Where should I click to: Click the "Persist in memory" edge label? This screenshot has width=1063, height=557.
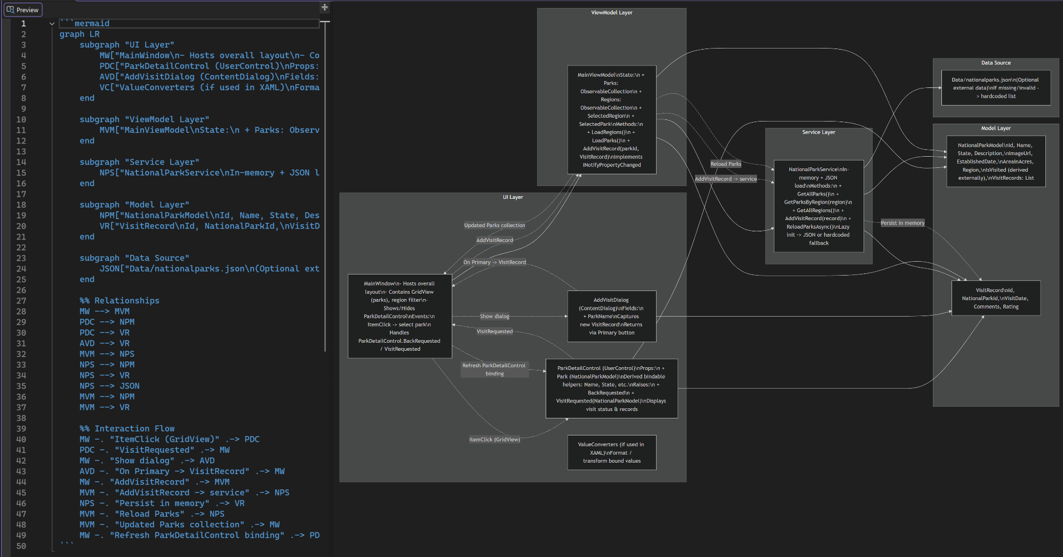tap(902, 223)
